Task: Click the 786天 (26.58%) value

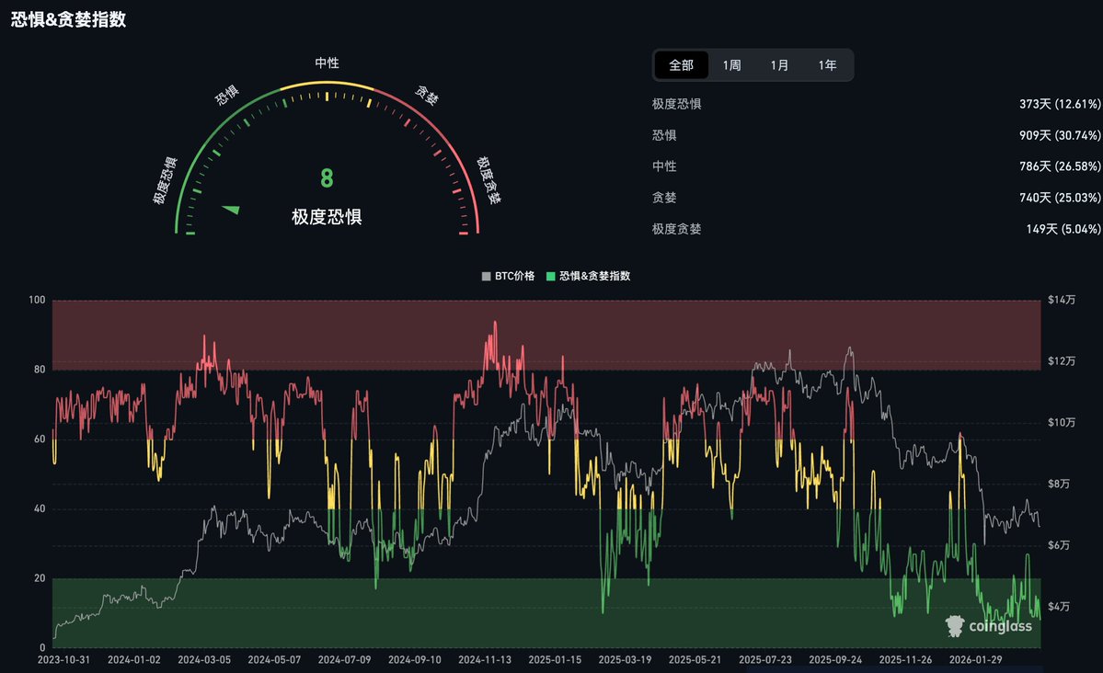Action: point(1060,166)
